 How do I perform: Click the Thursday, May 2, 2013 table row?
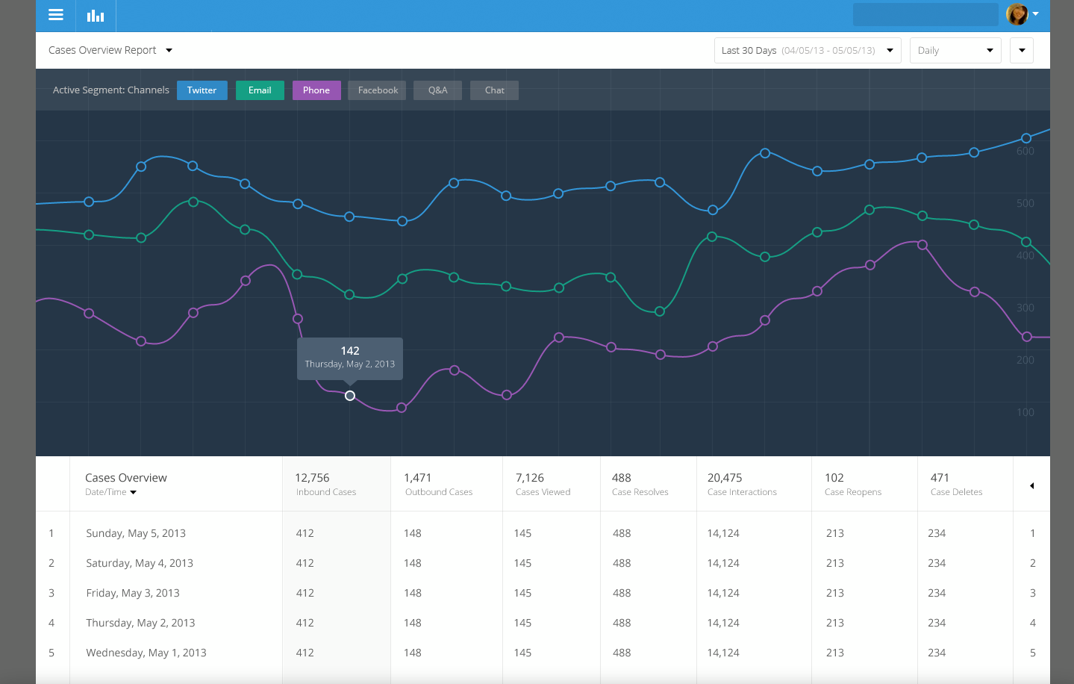140,623
